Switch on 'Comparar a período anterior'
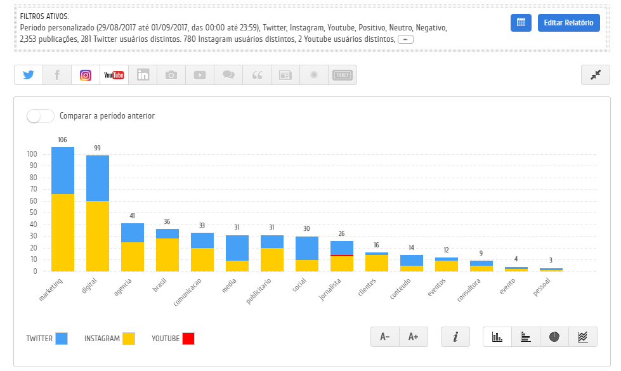Image resolution: width=621 pixels, height=371 pixels. click(x=40, y=116)
